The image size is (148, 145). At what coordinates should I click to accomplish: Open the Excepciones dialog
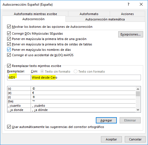pyautogui.click(x=131, y=34)
